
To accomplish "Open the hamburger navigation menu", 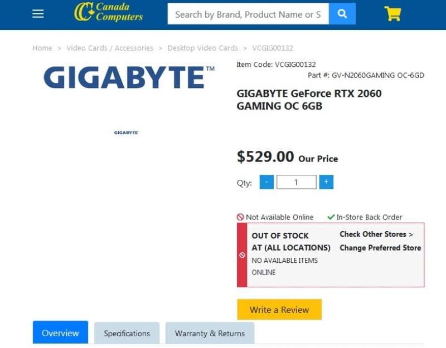I will point(38,14).
